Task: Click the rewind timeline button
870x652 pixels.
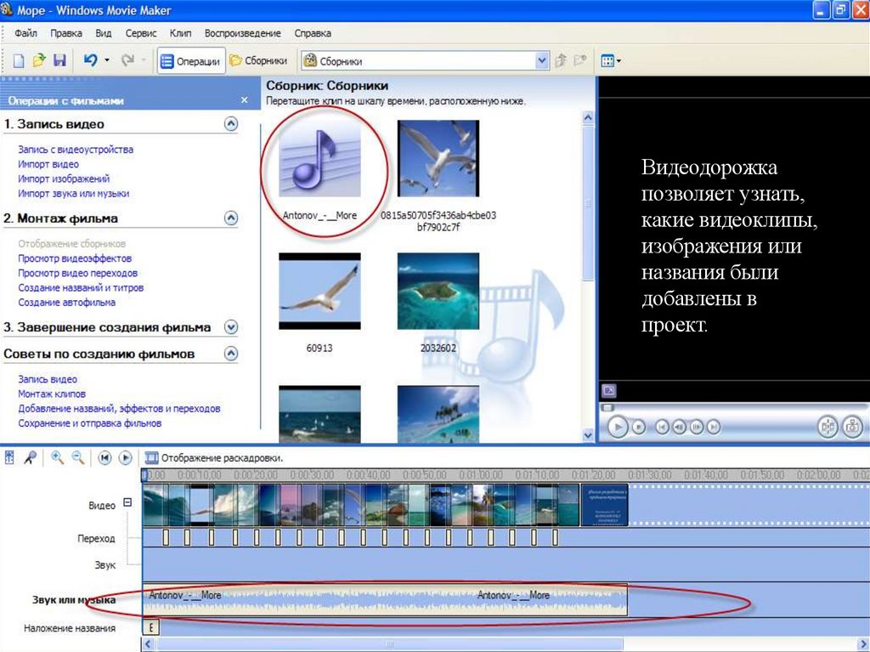Action: pyautogui.click(x=105, y=457)
